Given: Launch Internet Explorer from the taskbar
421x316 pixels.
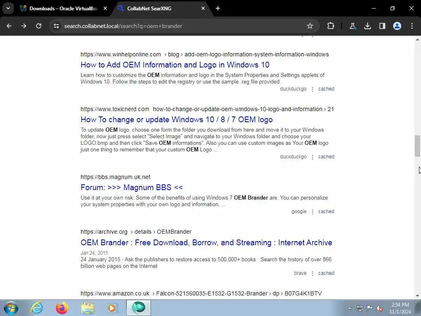Looking at the screenshot, I should coord(37,308).
